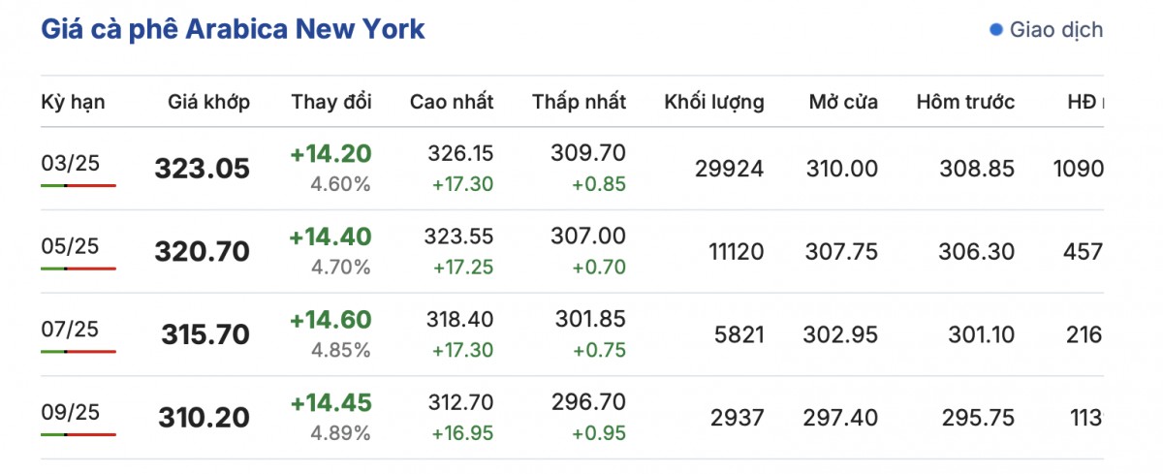The height and width of the screenshot is (474, 1163).
Task: Click the Khối lượng column header
Action: [714, 102]
